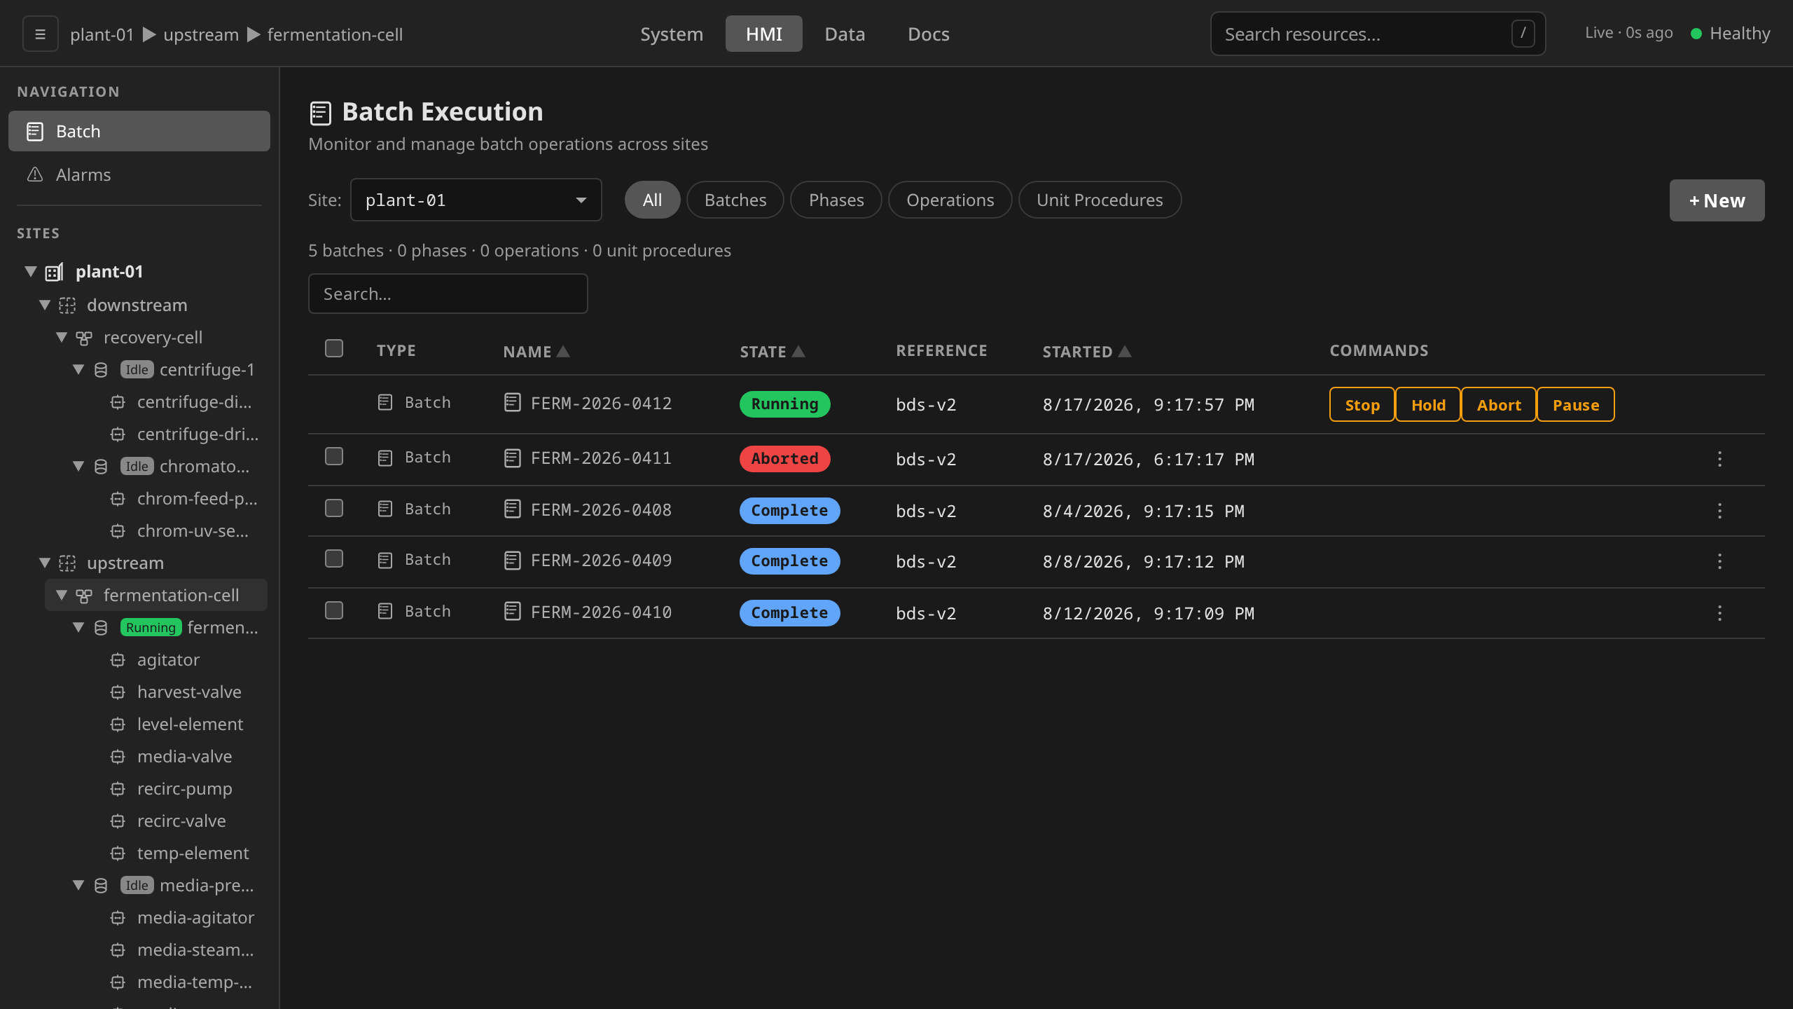Filter by Unit Procedures
This screenshot has height=1009, width=1793.
point(1100,200)
